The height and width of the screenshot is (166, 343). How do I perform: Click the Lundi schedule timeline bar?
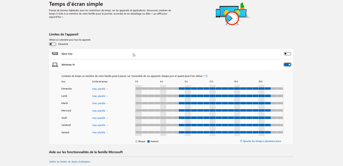(209, 96)
